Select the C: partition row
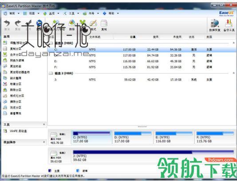 coord(142,49)
